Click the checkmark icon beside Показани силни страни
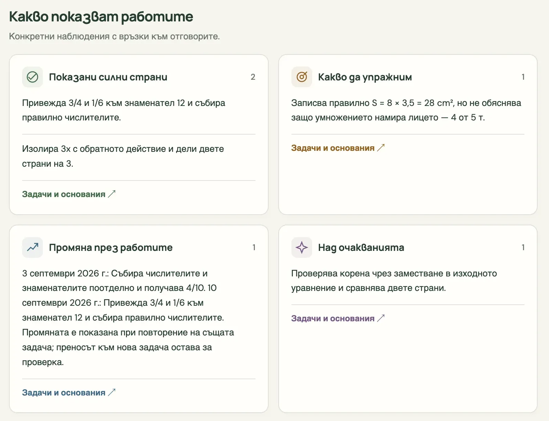The image size is (549, 421). [x=32, y=77]
